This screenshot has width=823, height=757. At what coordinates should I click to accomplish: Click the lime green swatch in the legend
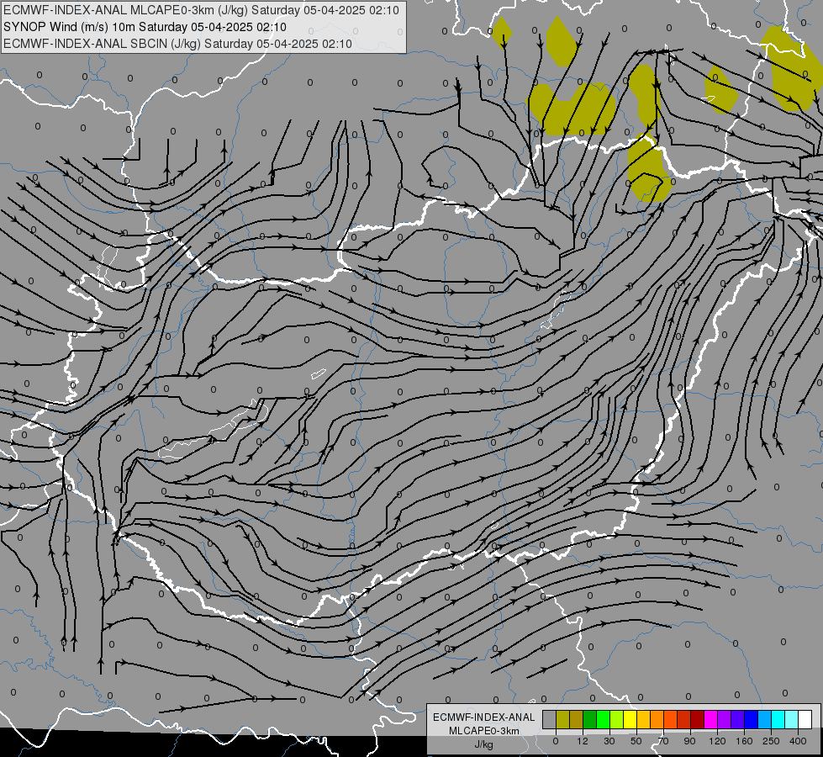click(x=617, y=719)
